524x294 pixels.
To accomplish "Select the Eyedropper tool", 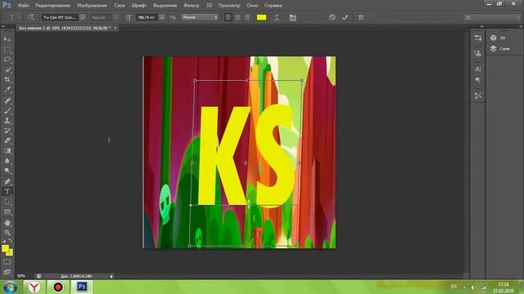I will coord(7,90).
